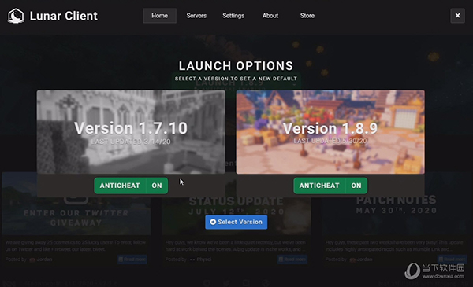Toggle Anticheat for Version 1.8.9
The width and height of the screenshot is (473, 287).
tap(330, 186)
